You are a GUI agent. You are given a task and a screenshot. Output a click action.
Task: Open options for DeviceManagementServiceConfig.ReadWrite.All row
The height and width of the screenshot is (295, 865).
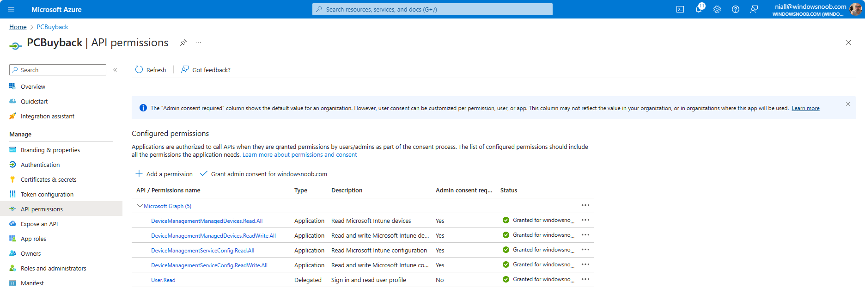pyautogui.click(x=585, y=264)
